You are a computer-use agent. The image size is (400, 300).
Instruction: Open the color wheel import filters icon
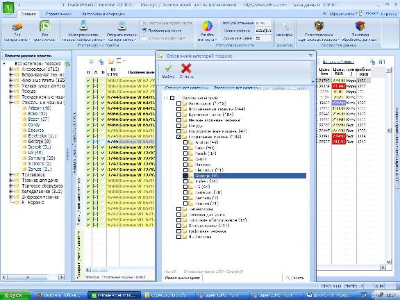pyautogui.click(x=208, y=26)
